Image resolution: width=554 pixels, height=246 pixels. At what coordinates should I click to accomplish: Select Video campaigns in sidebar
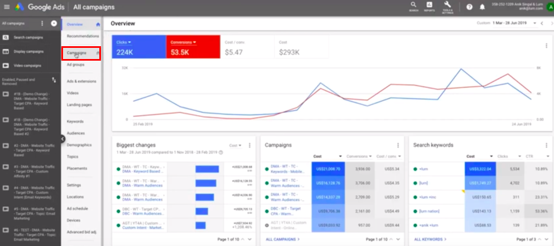tap(27, 66)
